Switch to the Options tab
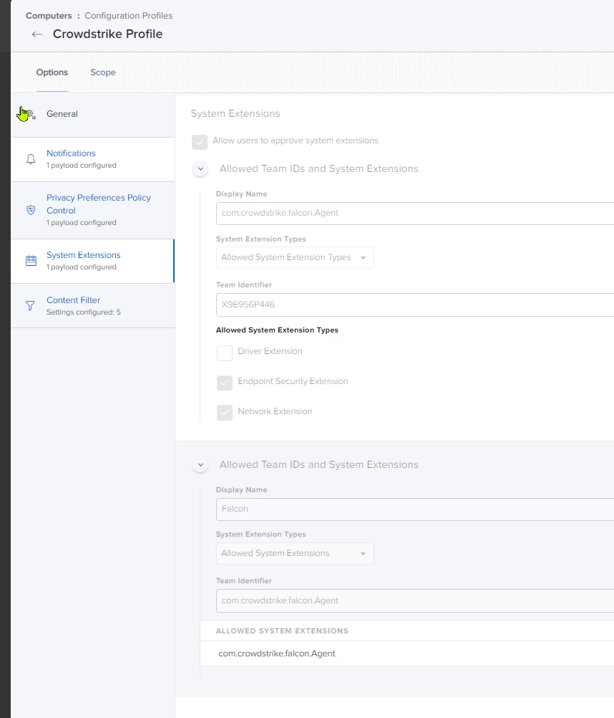Viewport: 614px width, 718px height. tap(52, 72)
